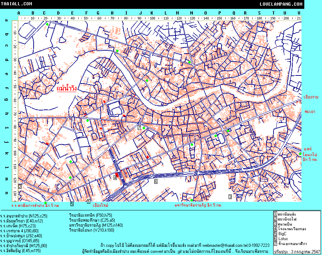322x255 pixels.
Task: Click the เชียงราย direction label
Action: (311, 97)
